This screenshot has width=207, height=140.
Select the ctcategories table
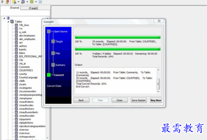25,88
